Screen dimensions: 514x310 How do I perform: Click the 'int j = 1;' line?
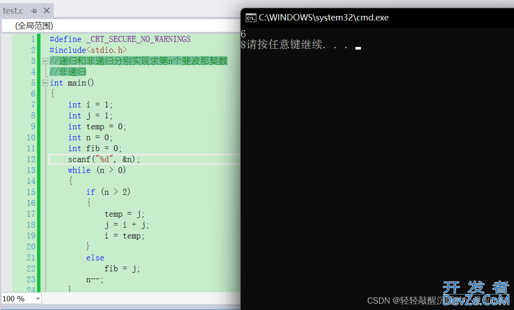click(x=90, y=116)
